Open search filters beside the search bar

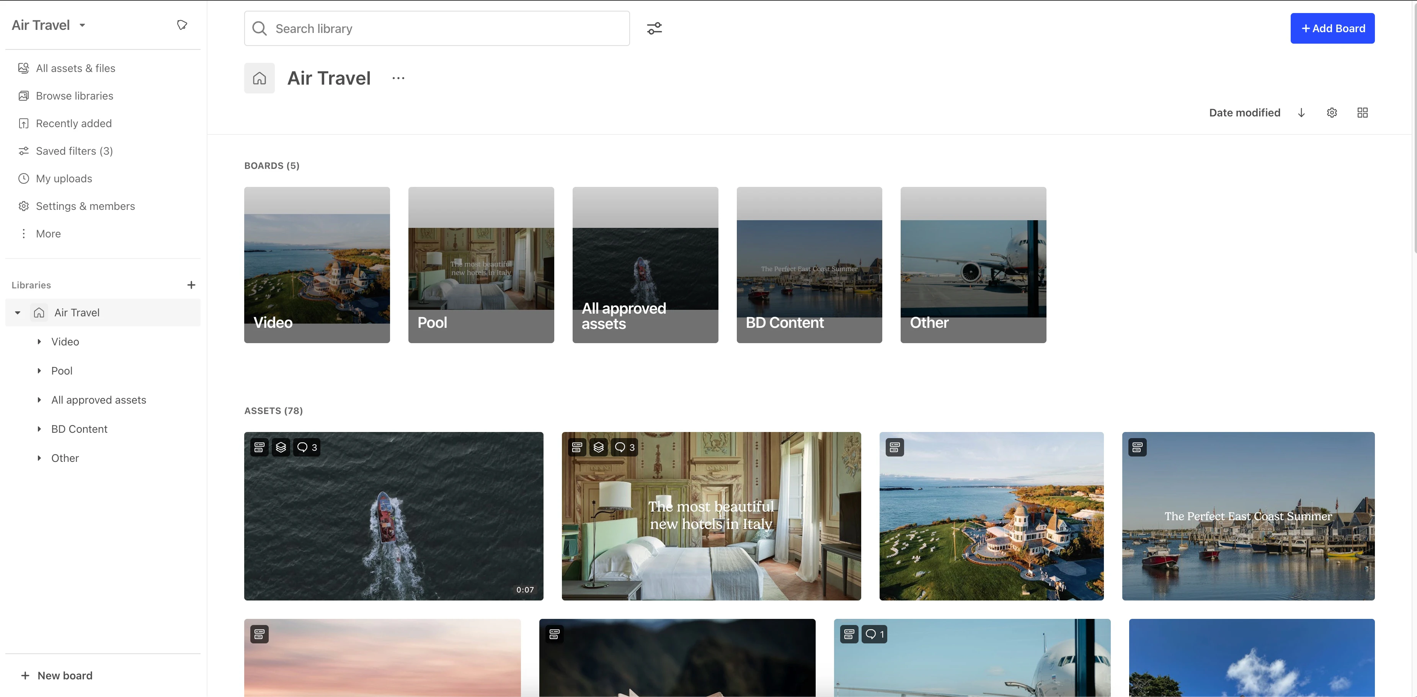tap(654, 28)
